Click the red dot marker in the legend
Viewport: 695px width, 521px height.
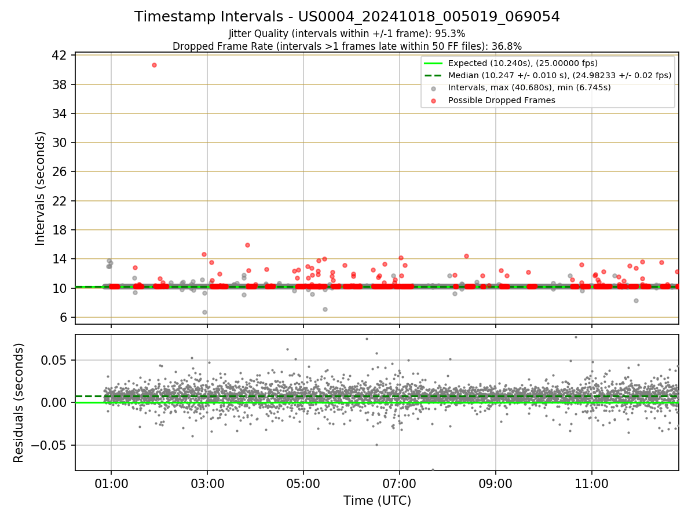pyautogui.click(x=434, y=100)
